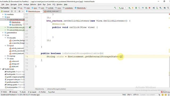Image resolution: width=170 pixels, height=96 pixels.
Task: Click the youtuberec breadcrumb
Action: pyautogui.click(x=69, y=8)
